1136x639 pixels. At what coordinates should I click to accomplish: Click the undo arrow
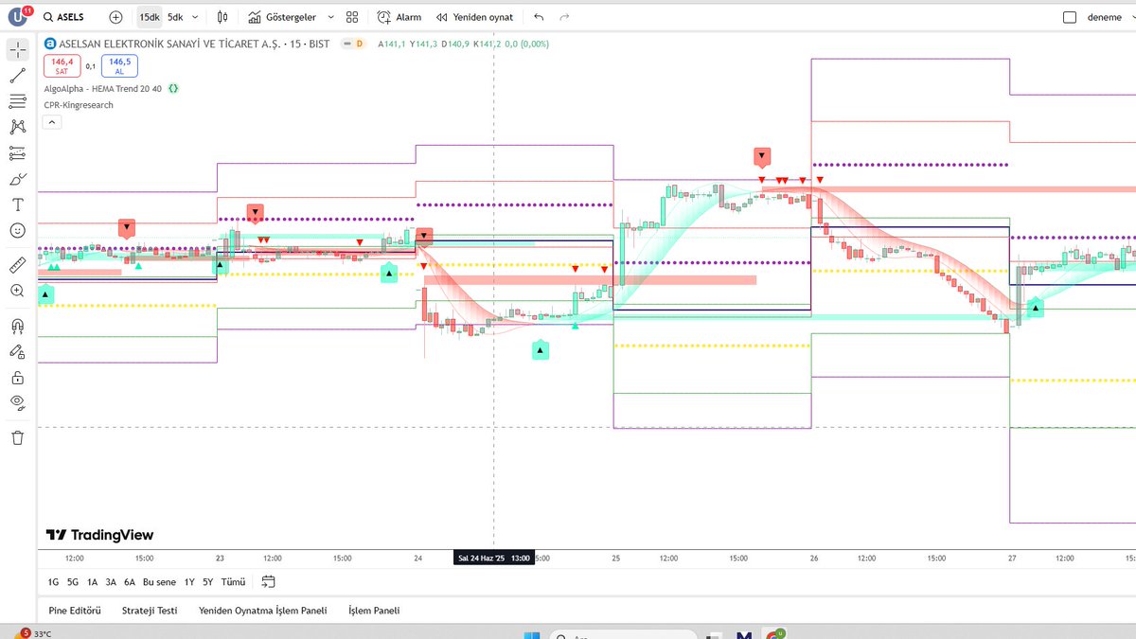tap(539, 17)
